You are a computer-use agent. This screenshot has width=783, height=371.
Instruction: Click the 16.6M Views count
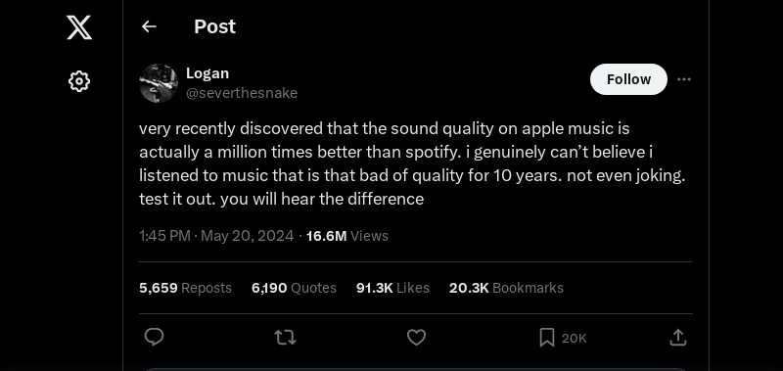pos(347,236)
